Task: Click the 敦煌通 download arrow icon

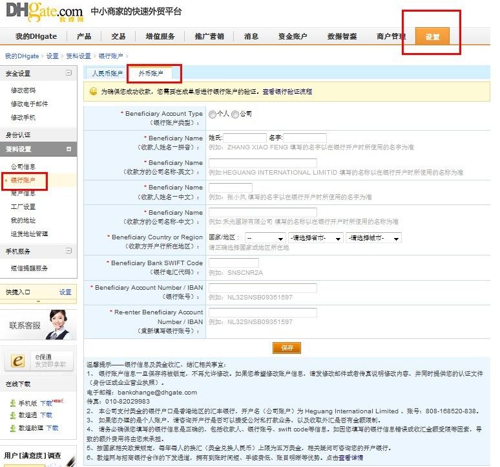Action: click(x=13, y=415)
